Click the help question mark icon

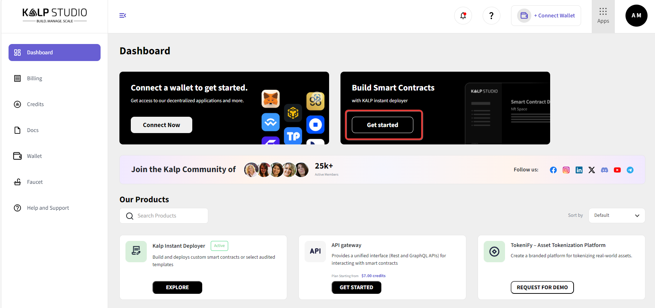click(x=491, y=16)
